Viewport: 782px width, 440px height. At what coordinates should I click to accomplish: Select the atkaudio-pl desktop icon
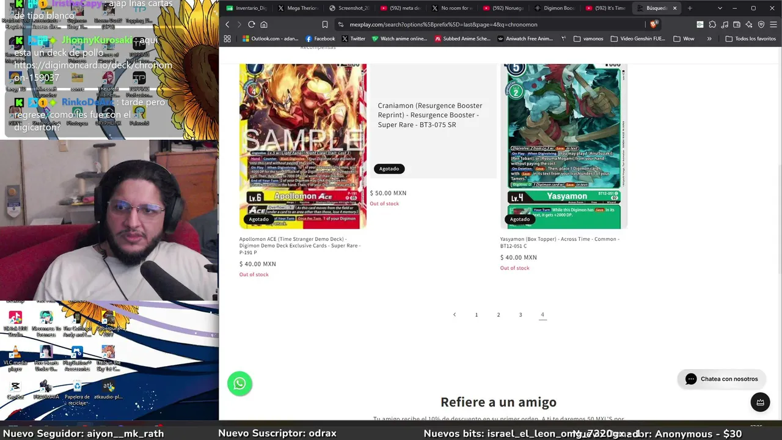[x=108, y=390]
